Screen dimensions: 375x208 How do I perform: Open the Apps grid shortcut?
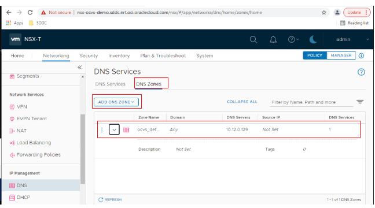[14, 23]
